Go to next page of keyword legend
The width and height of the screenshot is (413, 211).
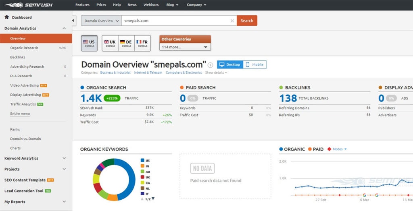pyautogui.click(x=153, y=199)
